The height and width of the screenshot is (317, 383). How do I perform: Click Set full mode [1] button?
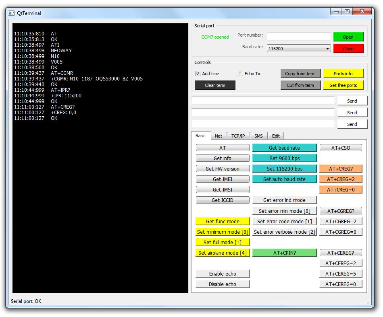click(223, 243)
